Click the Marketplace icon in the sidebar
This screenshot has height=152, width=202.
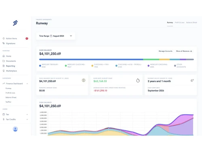[4, 71]
